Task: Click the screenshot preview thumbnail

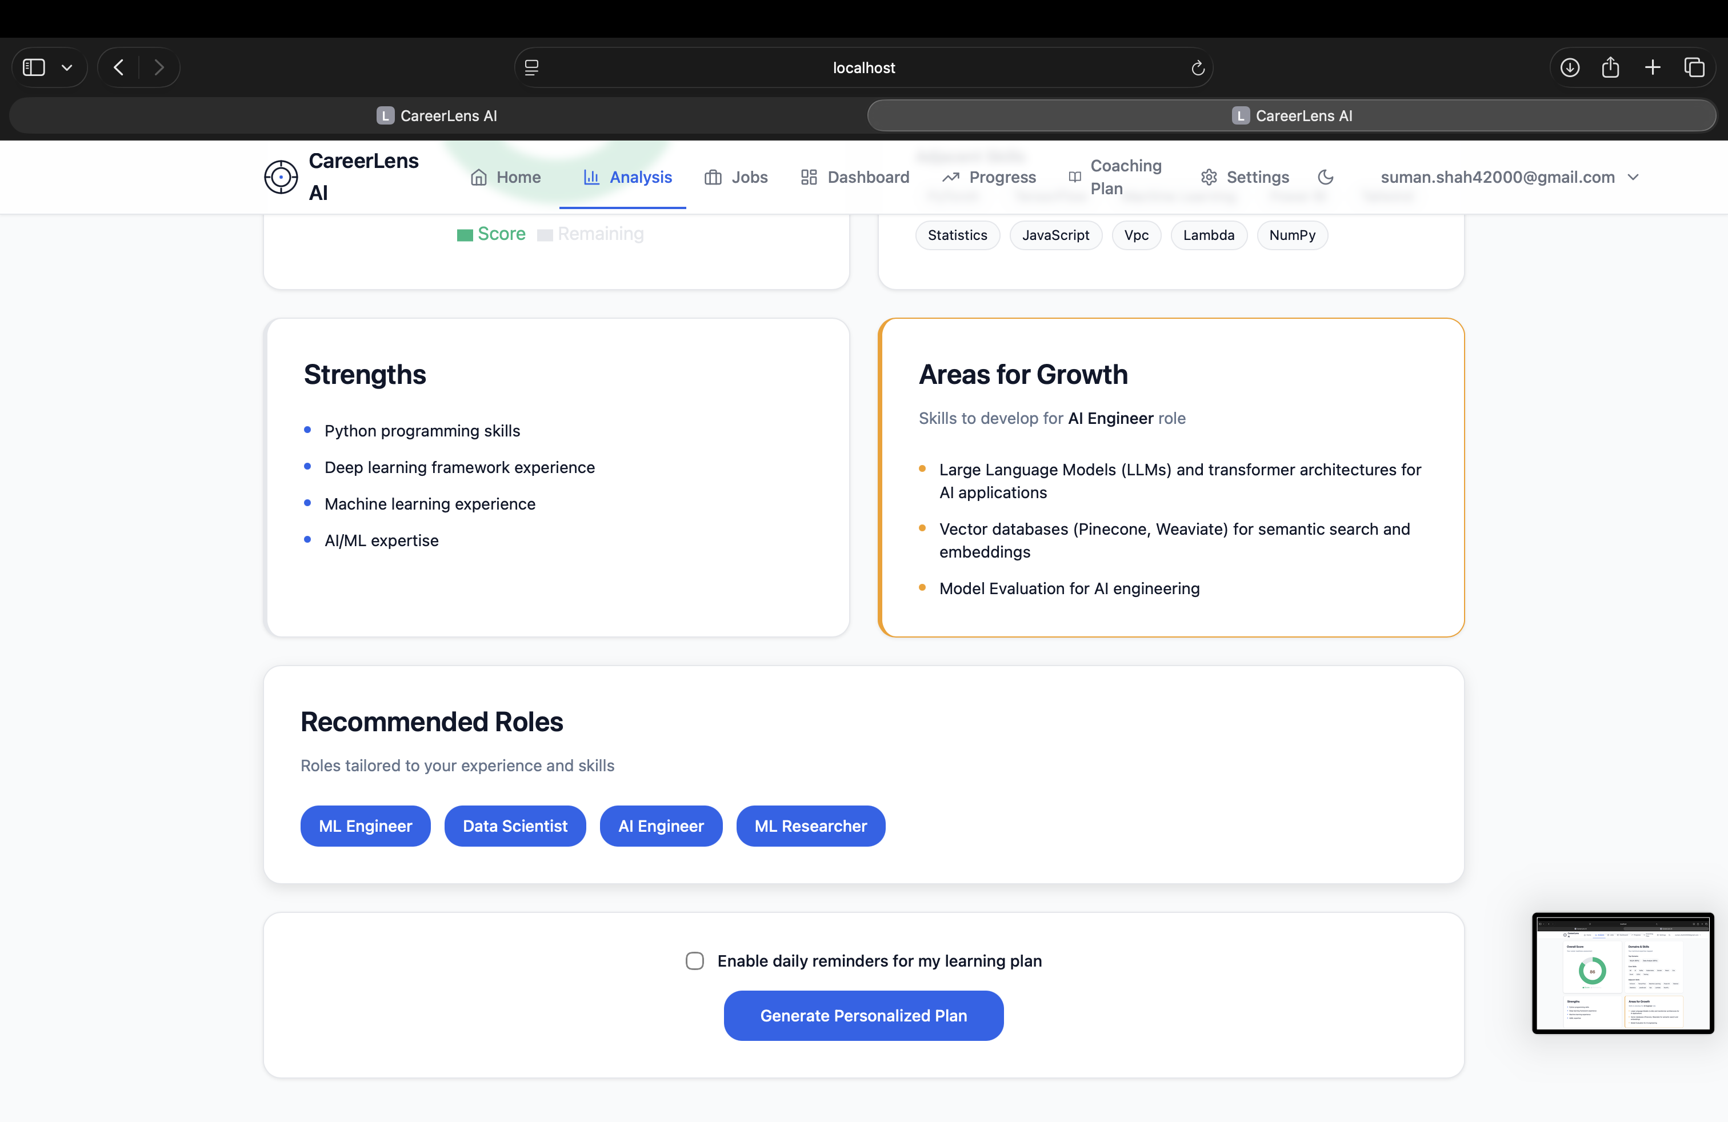Action: pos(1623,972)
